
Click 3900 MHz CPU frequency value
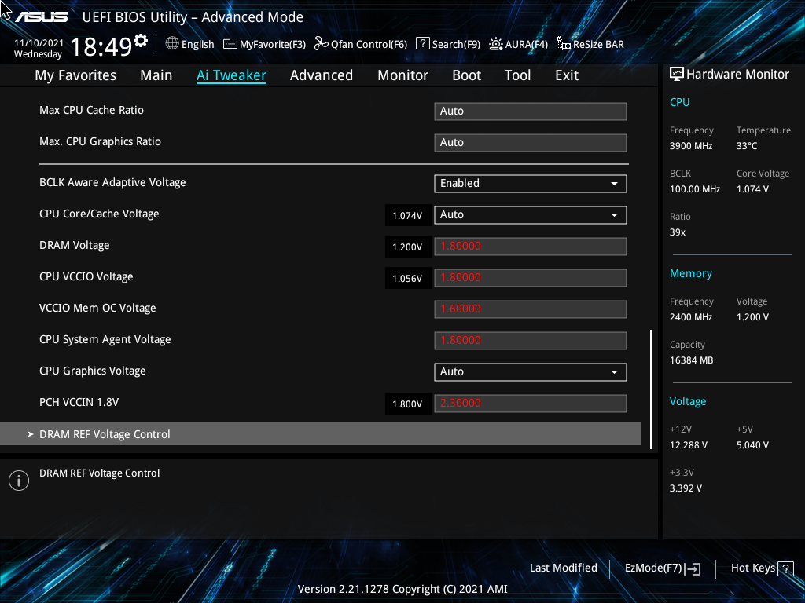690,146
